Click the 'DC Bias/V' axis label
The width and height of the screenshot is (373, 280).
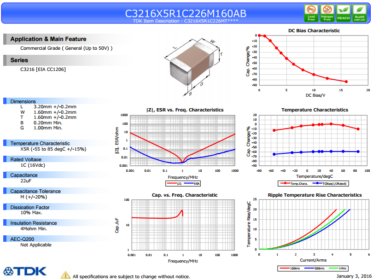tap(315, 95)
